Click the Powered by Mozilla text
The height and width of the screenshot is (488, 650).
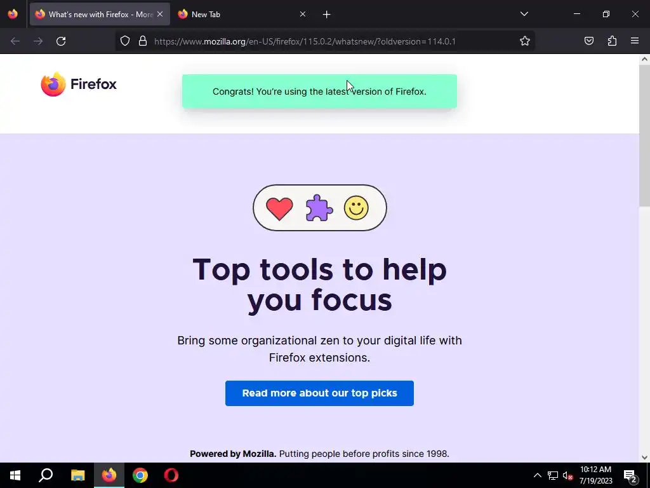pyautogui.click(x=233, y=454)
